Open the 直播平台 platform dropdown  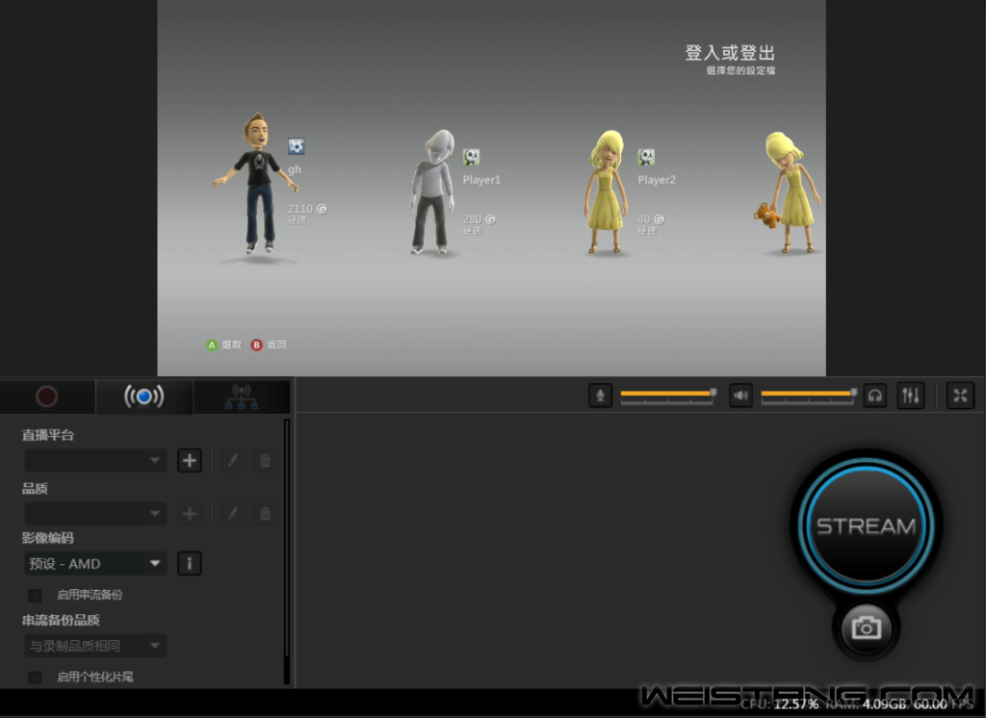pyautogui.click(x=95, y=460)
